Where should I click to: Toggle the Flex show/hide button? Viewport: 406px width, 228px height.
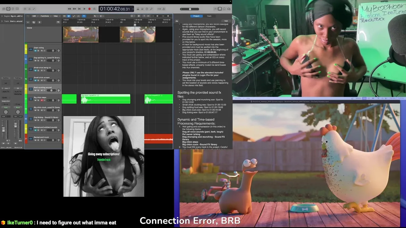pos(78,16)
